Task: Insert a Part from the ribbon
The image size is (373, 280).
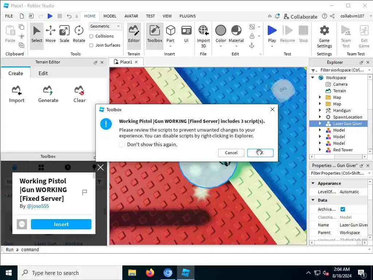Action: (170, 35)
